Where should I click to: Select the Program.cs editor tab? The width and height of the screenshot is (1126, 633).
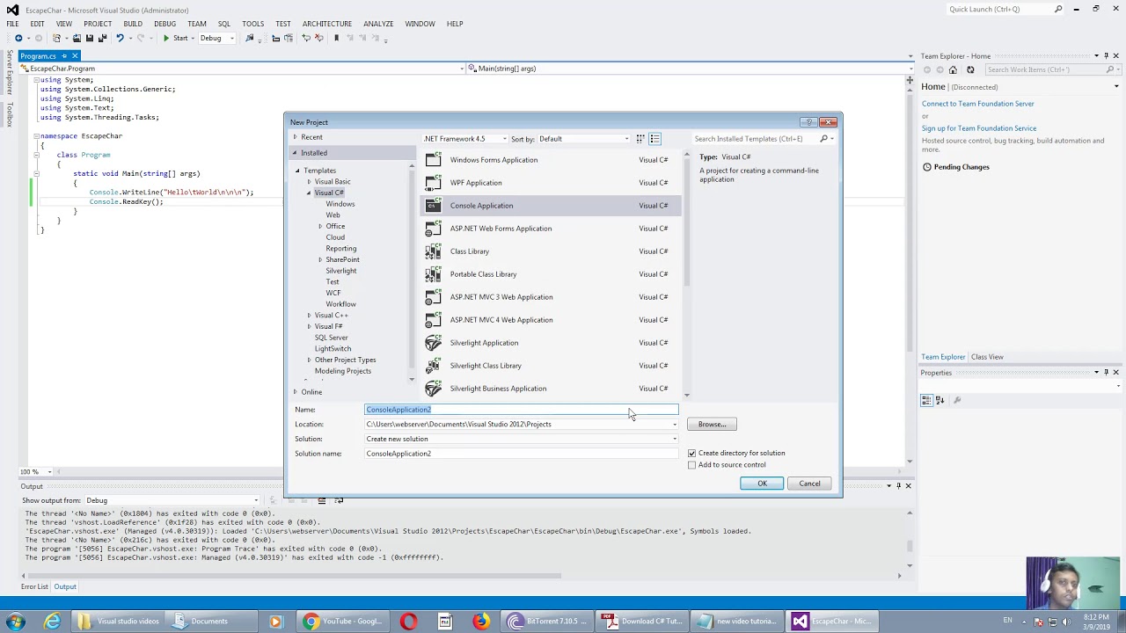(39, 56)
